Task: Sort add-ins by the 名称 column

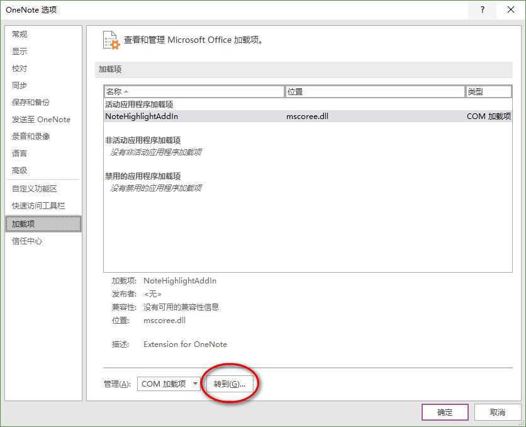Action: [194, 92]
